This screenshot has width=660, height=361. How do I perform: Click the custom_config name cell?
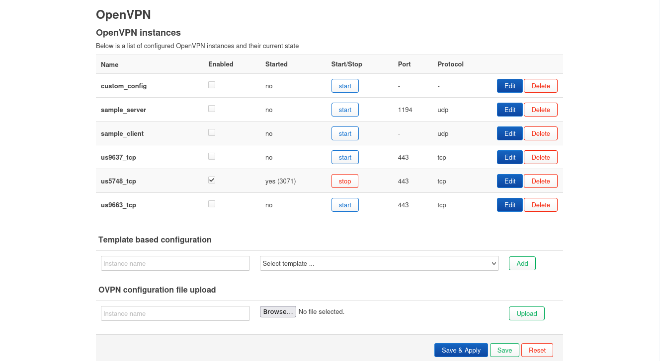(124, 86)
